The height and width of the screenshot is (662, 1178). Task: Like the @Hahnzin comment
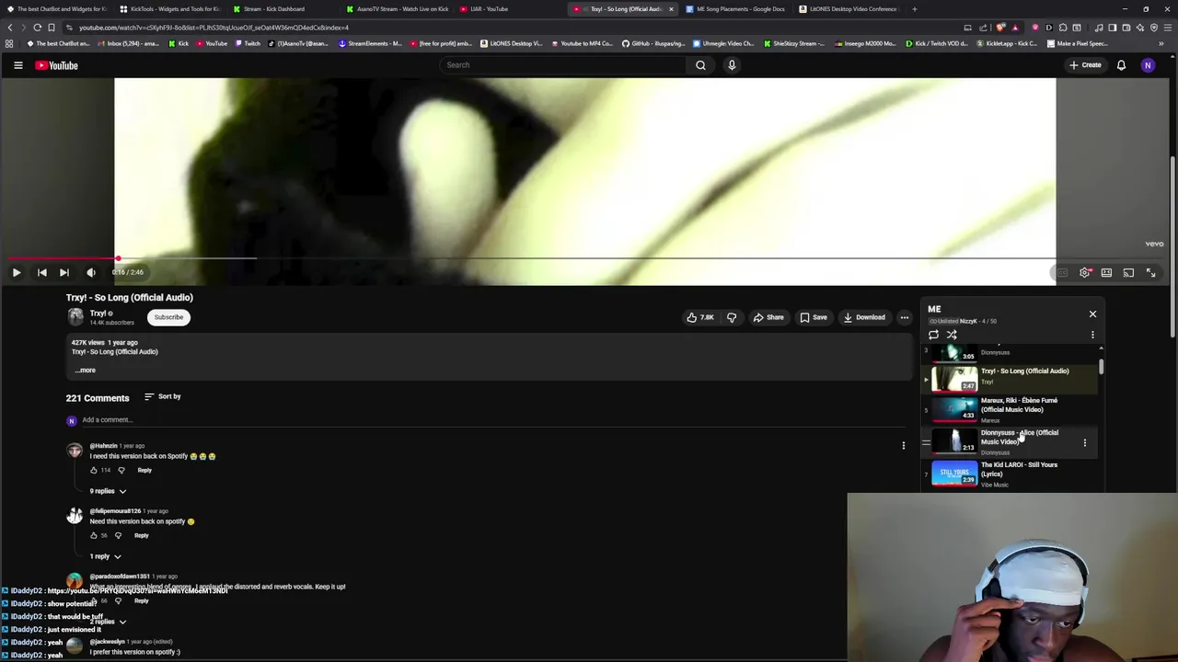[94, 470]
